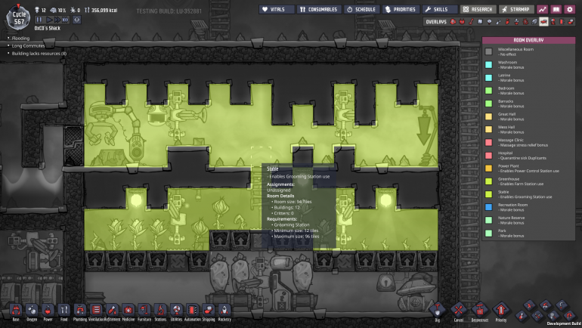Turn off the active Room overlay
The height and width of the screenshot is (328, 582).
coord(543,22)
